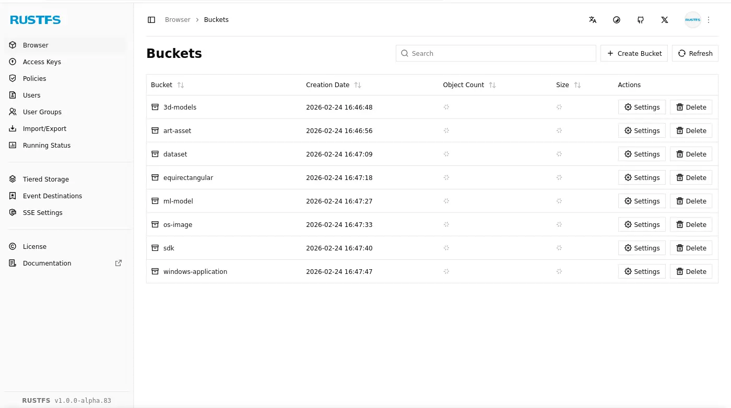Open the language translation icon
731x408 pixels.
coord(593,20)
